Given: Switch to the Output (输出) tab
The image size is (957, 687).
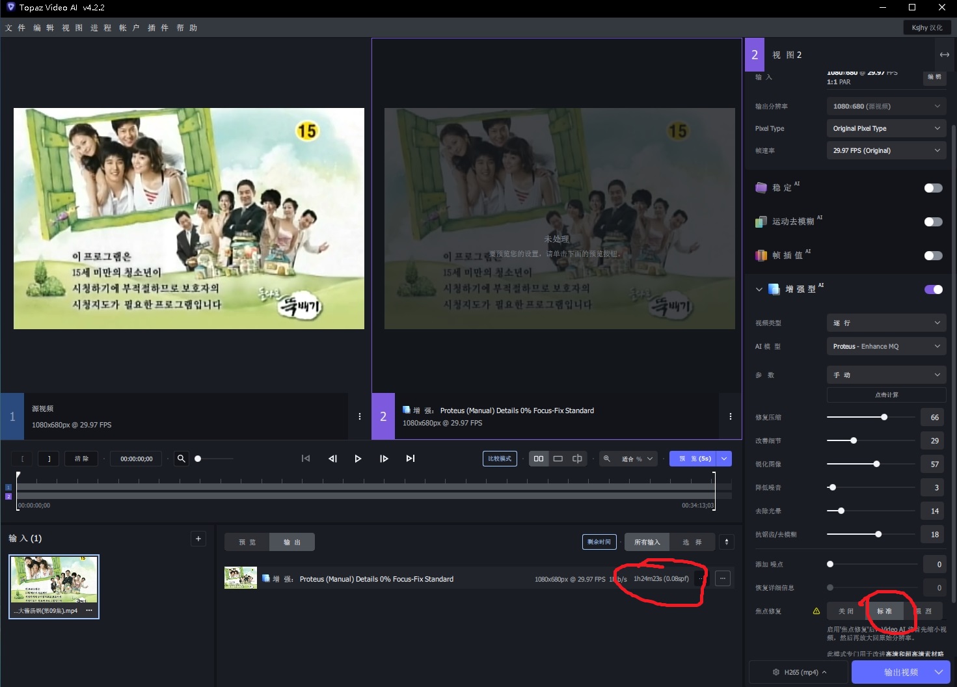Looking at the screenshot, I should [x=292, y=542].
